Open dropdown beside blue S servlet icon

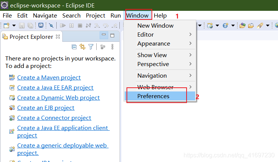click(x=233, y=25)
